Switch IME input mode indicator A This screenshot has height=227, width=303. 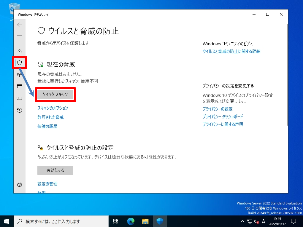pyautogui.click(x=264, y=221)
